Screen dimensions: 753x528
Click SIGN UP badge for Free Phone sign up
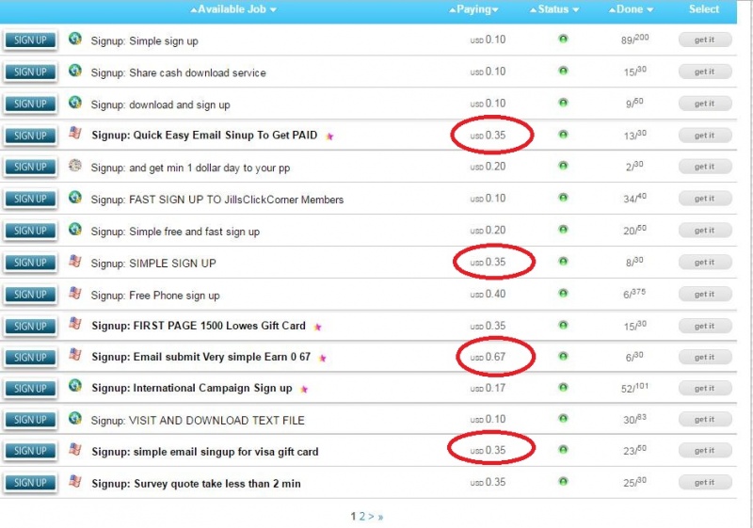click(30, 295)
